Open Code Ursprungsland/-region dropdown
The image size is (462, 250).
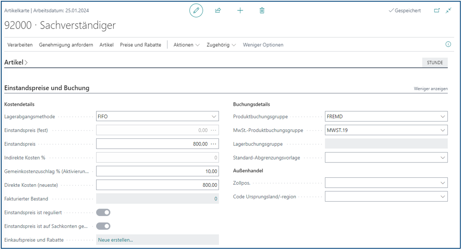coord(443,197)
